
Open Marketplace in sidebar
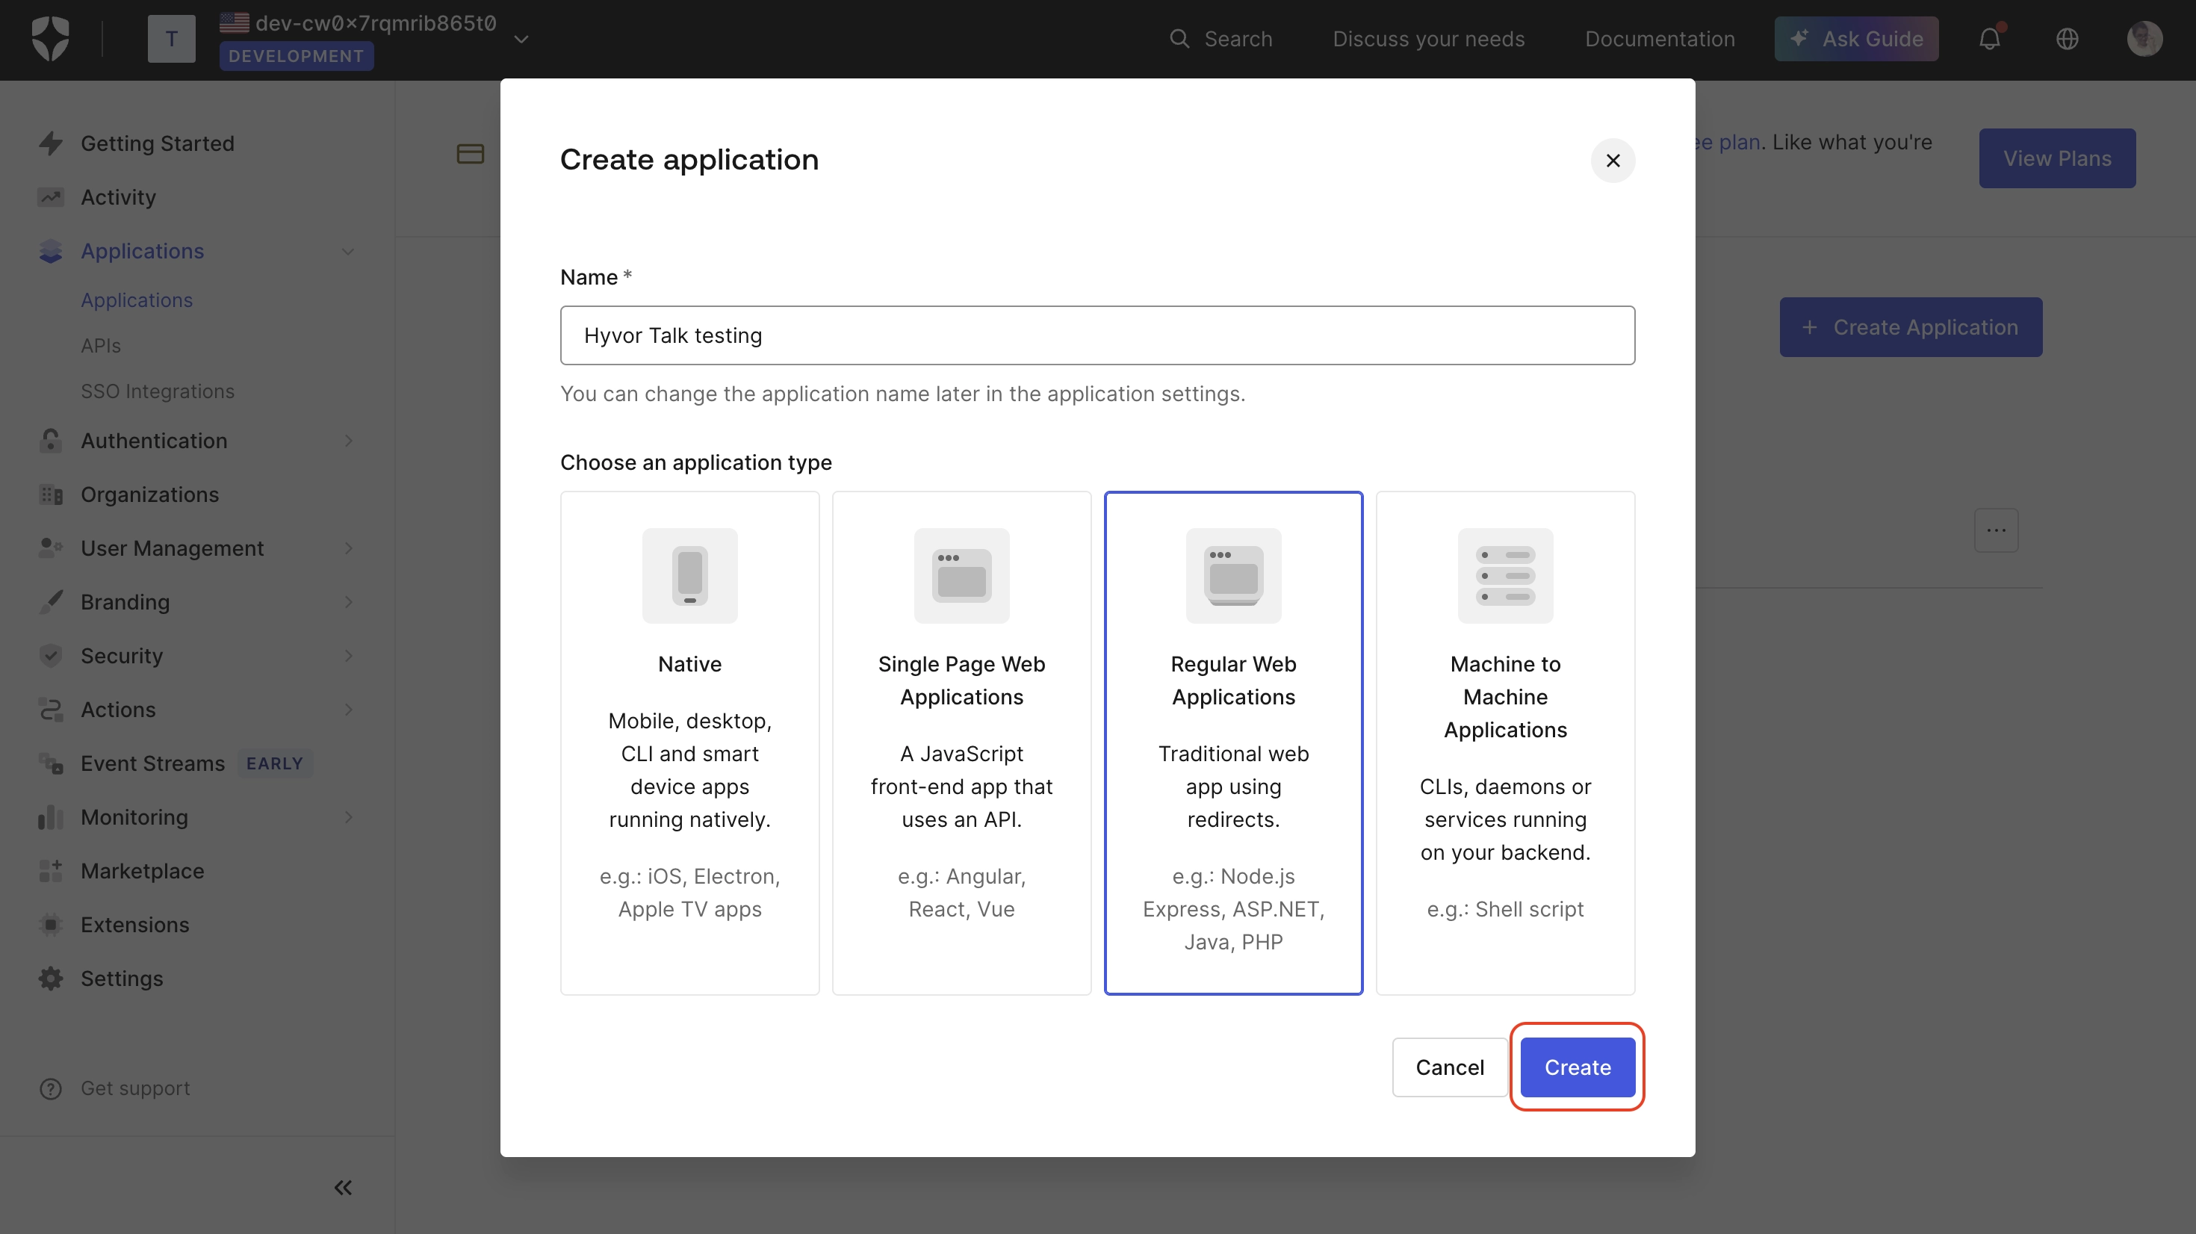143,871
